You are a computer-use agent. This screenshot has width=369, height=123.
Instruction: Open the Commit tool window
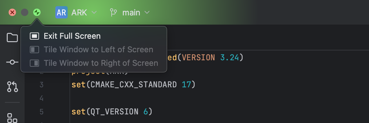tap(12, 62)
